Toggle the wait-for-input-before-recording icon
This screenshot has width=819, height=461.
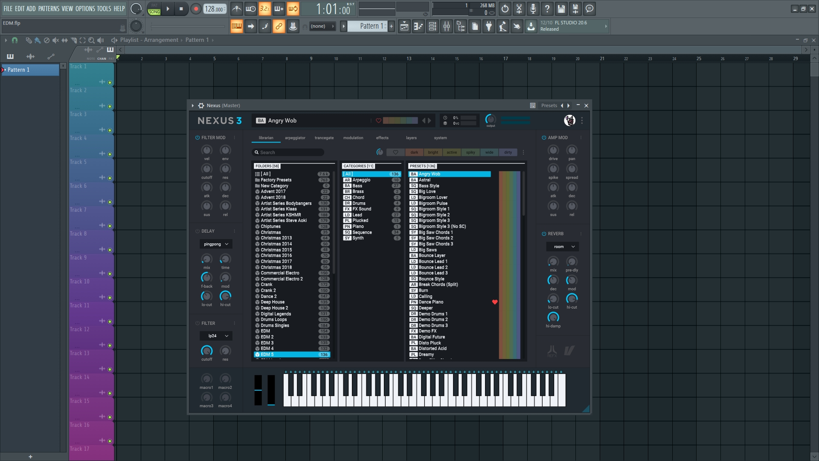[251, 9]
